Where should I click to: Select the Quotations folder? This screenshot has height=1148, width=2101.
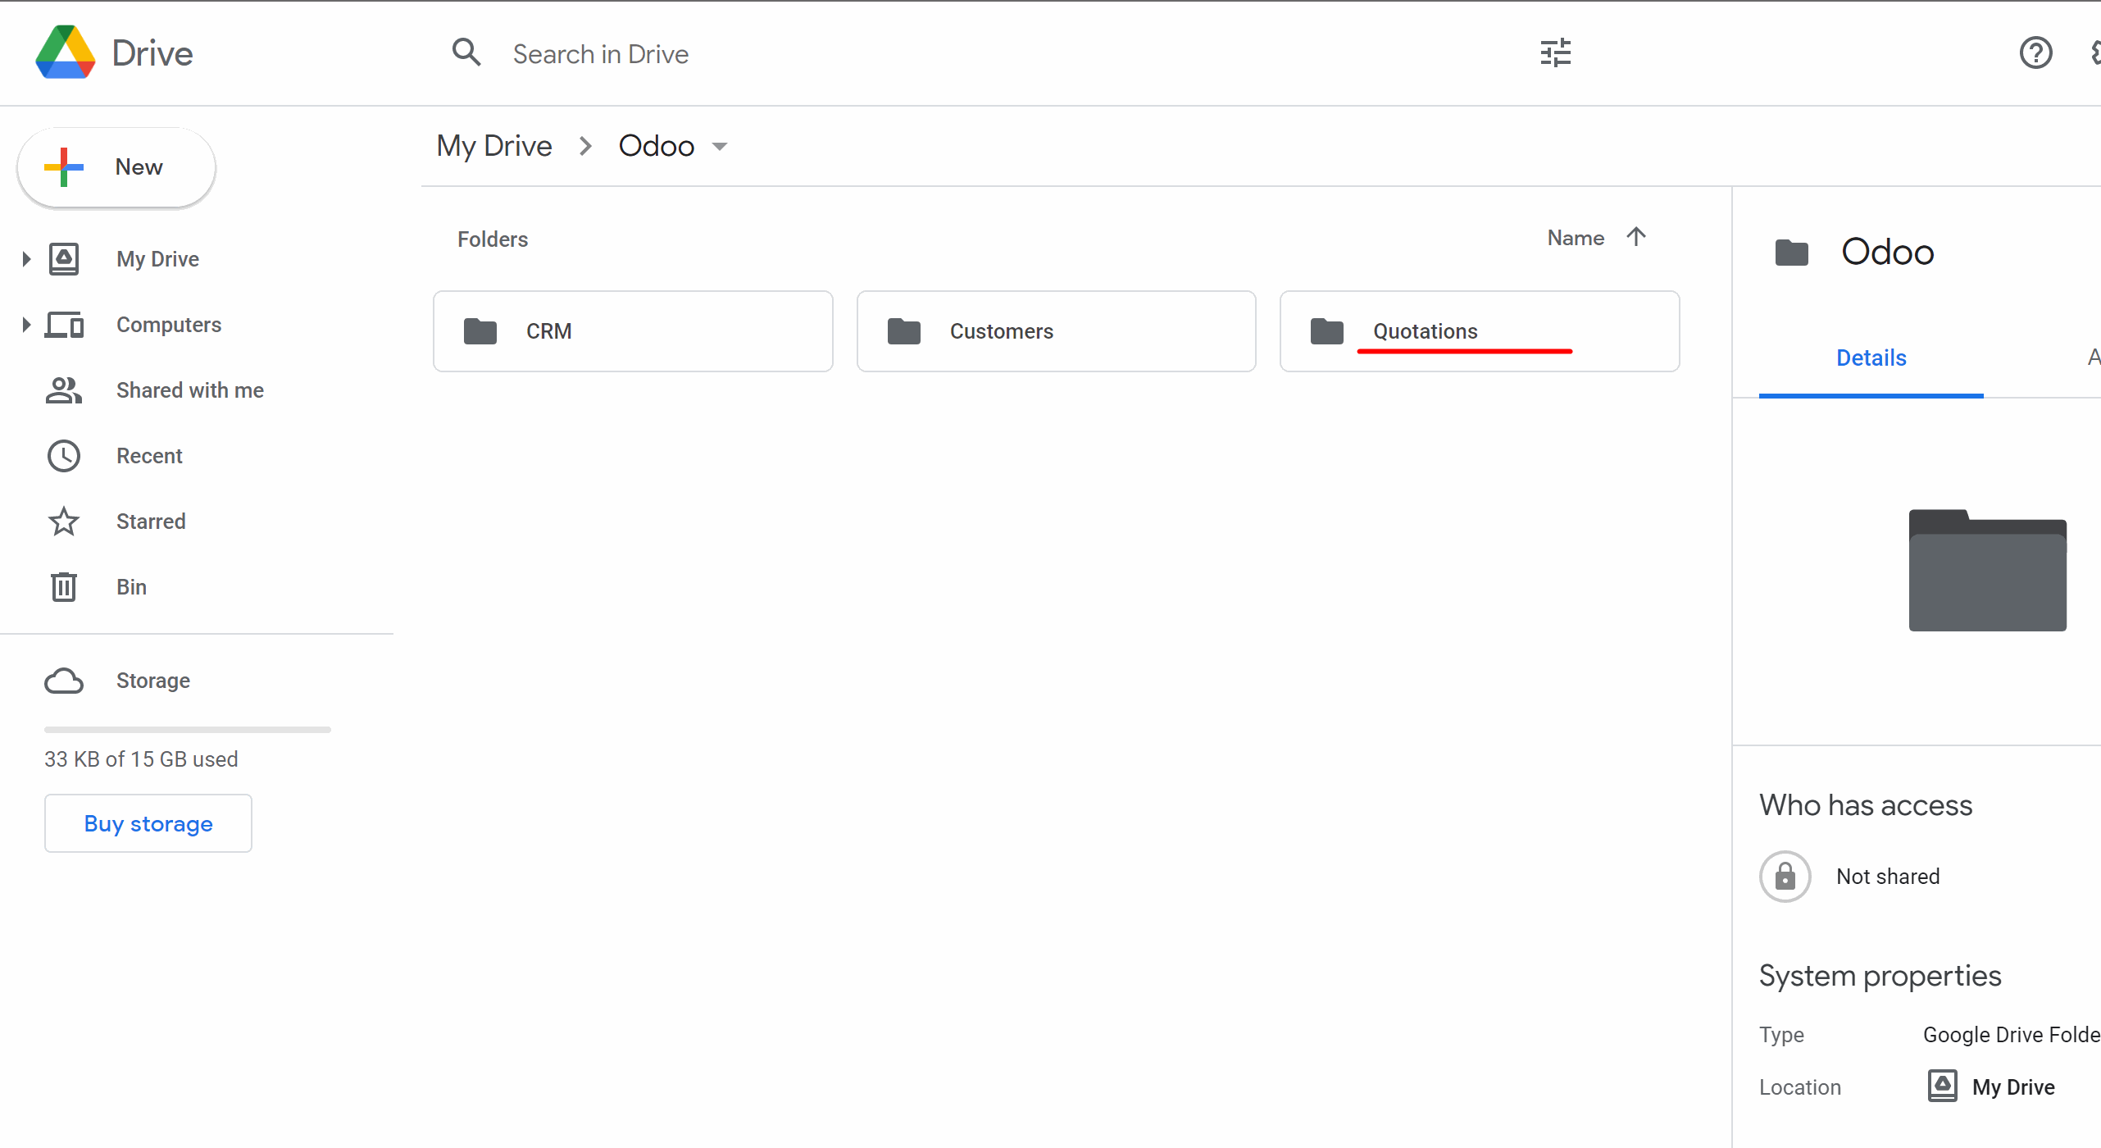click(x=1480, y=331)
